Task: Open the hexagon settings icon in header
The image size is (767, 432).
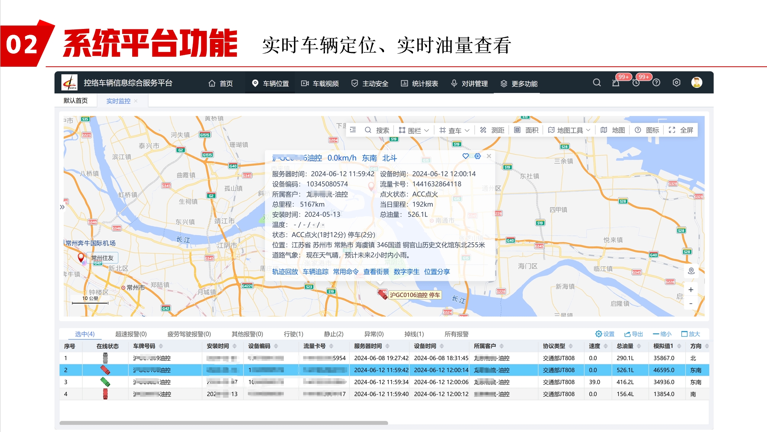Action: point(676,83)
